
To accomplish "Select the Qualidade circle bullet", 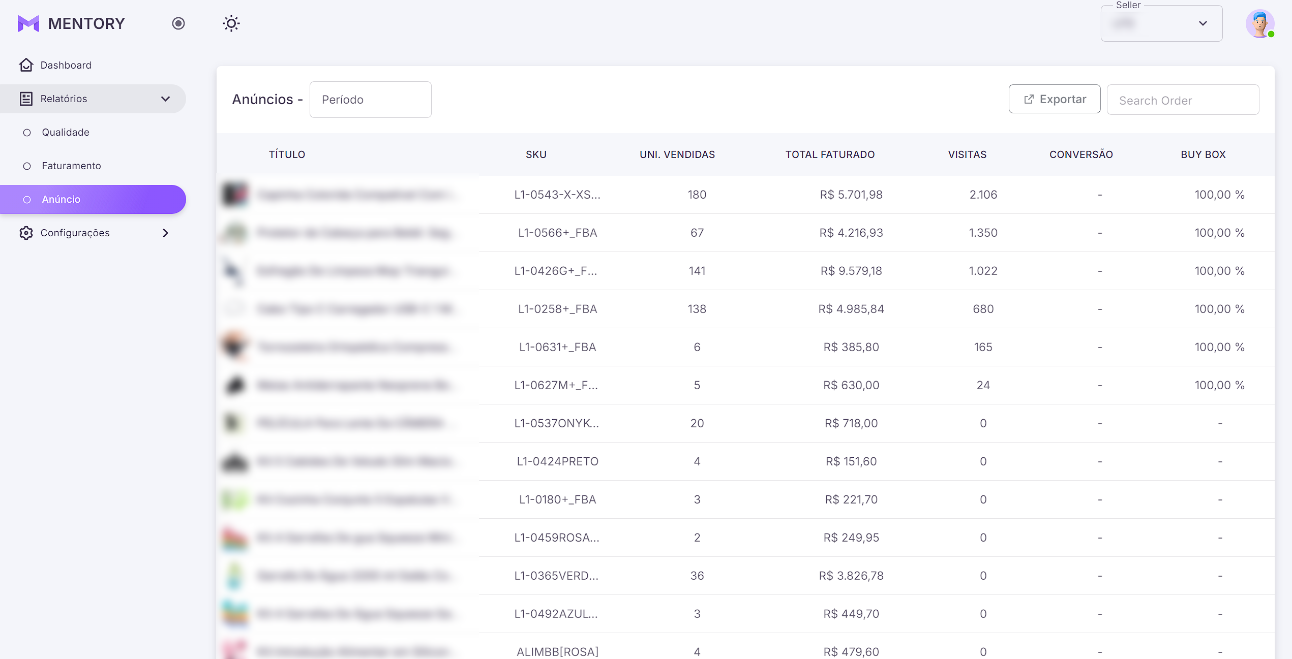I will 27,133.
